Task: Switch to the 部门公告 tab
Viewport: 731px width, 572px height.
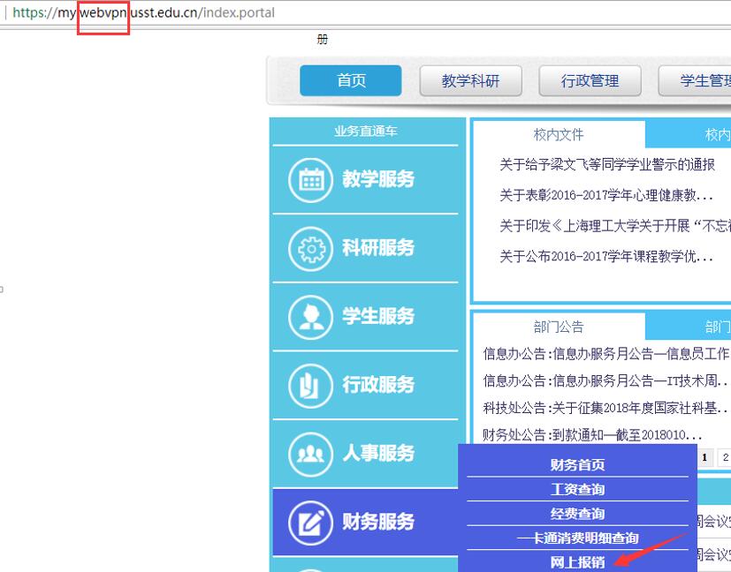Action: point(559,327)
